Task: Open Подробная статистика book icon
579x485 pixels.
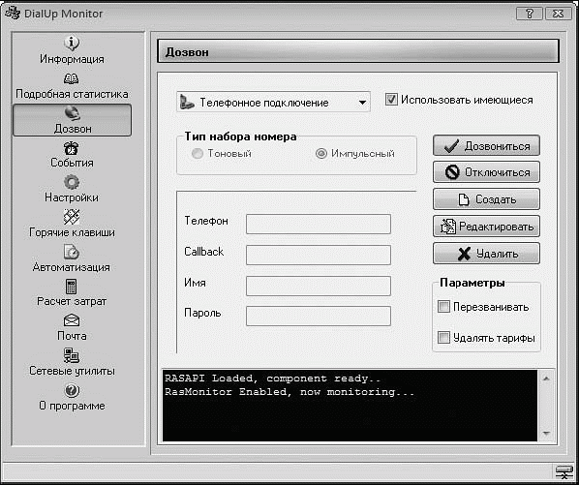Action: (72, 78)
